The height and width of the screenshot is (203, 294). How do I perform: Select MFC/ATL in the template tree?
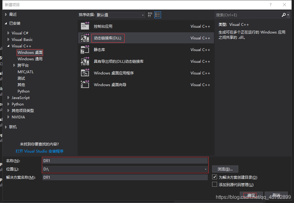coord(26,72)
